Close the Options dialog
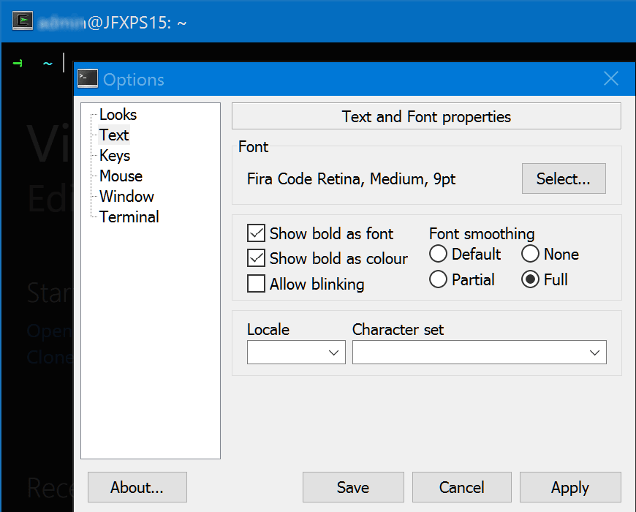Image resolution: width=636 pixels, height=512 pixels. [611, 78]
